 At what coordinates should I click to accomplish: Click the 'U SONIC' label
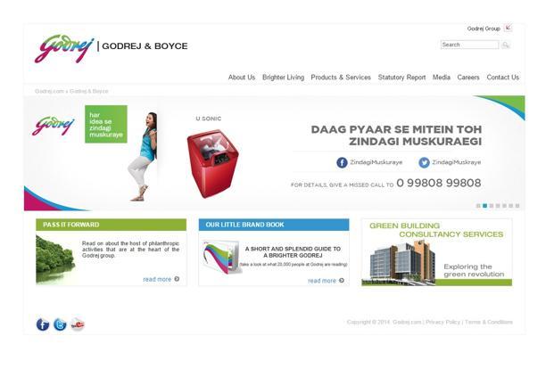pyautogui.click(x=209, y=119)
